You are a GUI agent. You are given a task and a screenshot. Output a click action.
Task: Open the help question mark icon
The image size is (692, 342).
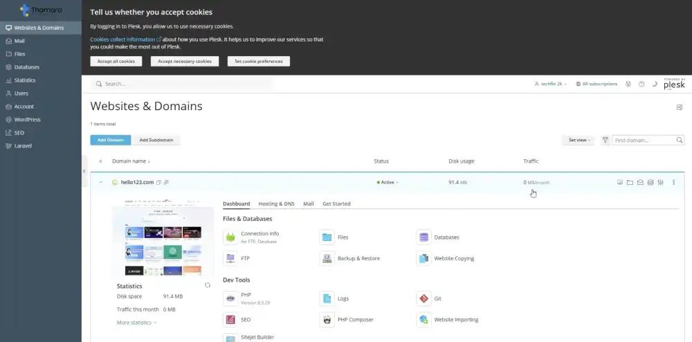pyautogui.click(x=641, y=84)
